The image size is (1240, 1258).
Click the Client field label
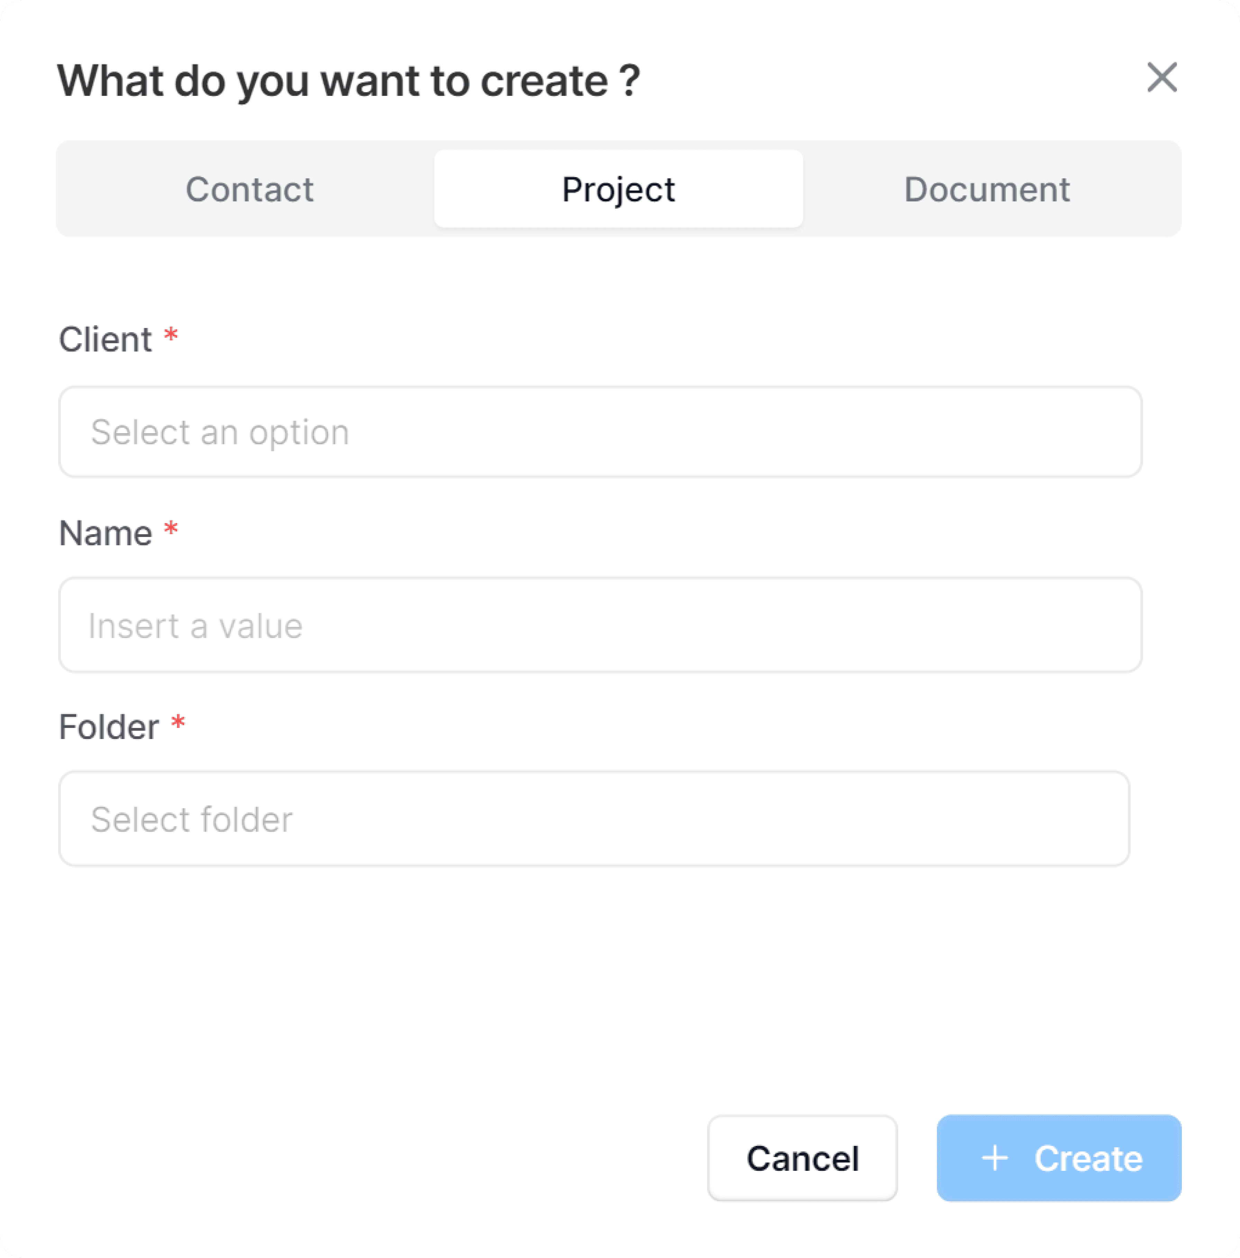106,340
